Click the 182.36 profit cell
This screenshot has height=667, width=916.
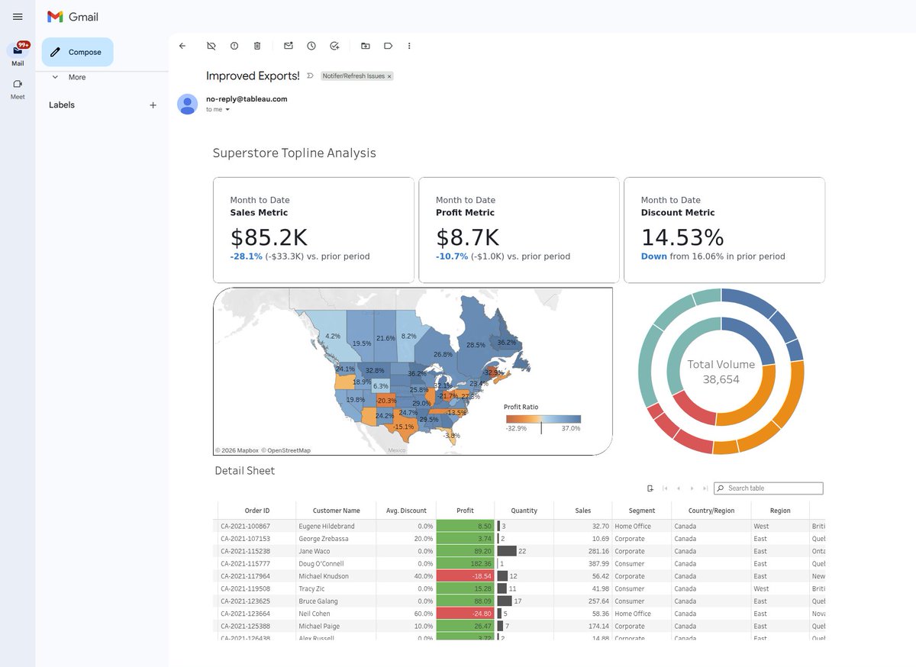(x=465, y=563)
